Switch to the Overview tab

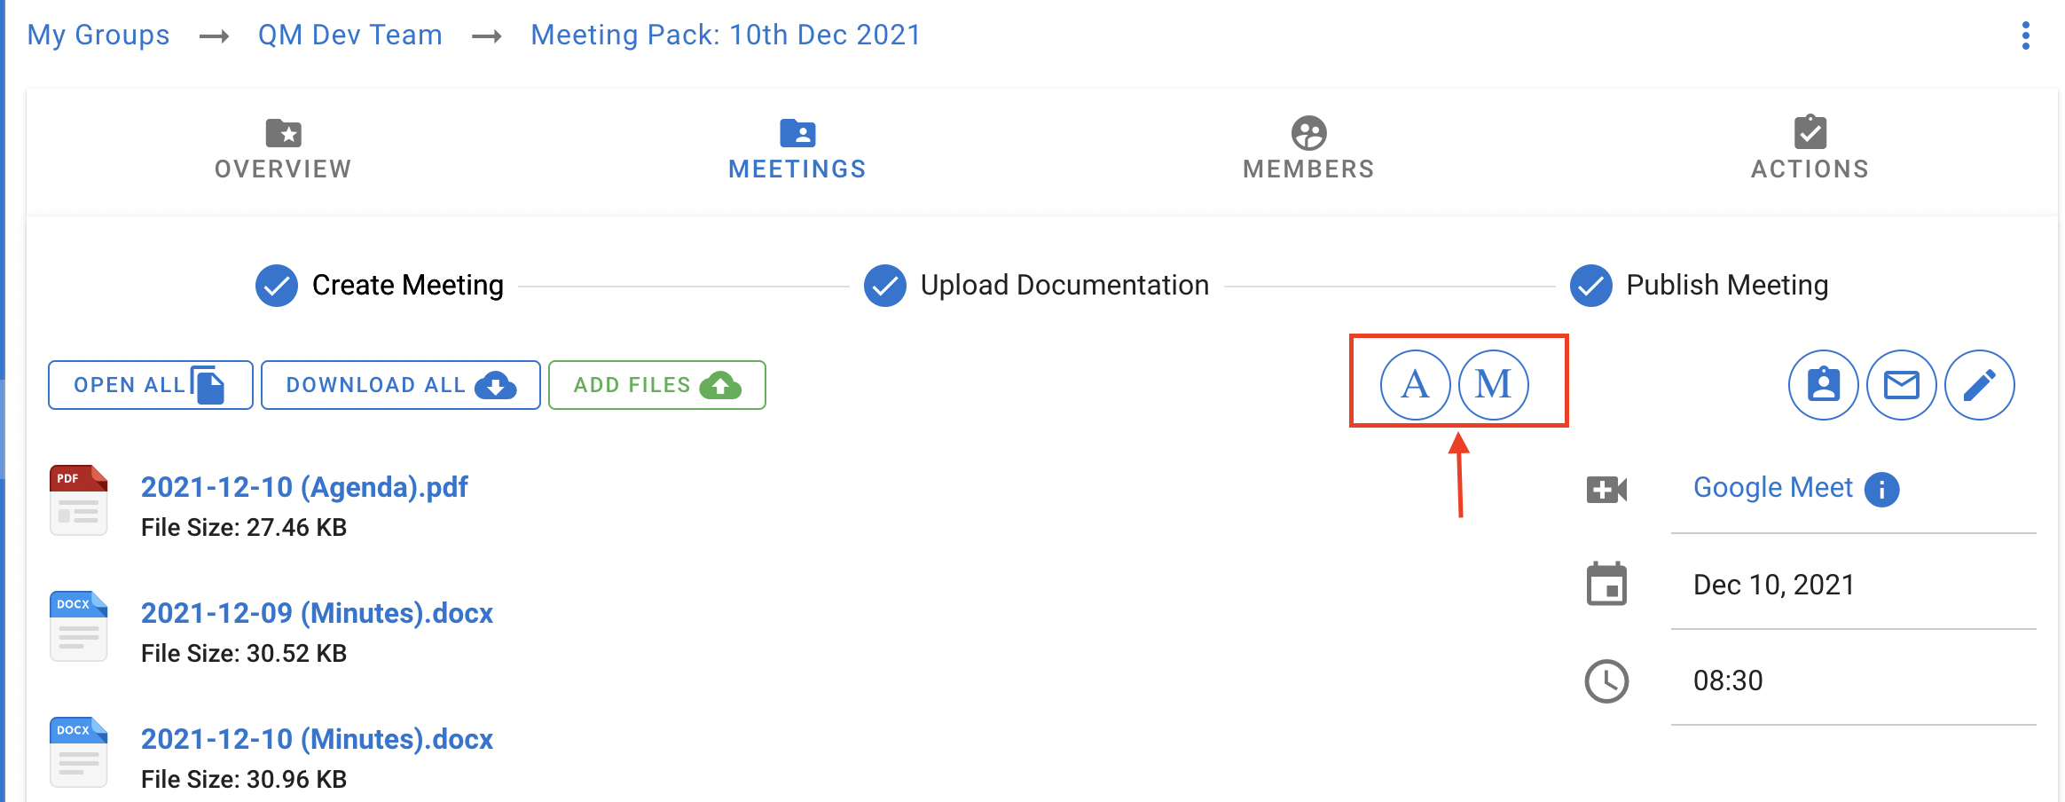pyautogui.click(x=283, y=150)
